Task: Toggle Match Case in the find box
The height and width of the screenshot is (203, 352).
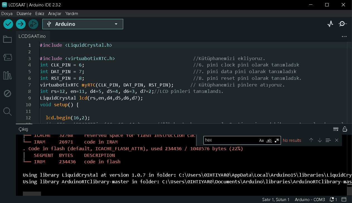Action: pyautogui.click(x=261, y=140)
